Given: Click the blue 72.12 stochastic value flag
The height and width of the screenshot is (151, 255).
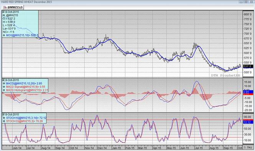Looking at the screenshot, I should tap(248, 122).
